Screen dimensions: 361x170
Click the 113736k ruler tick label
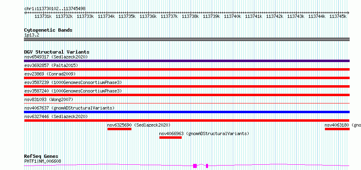148,16
